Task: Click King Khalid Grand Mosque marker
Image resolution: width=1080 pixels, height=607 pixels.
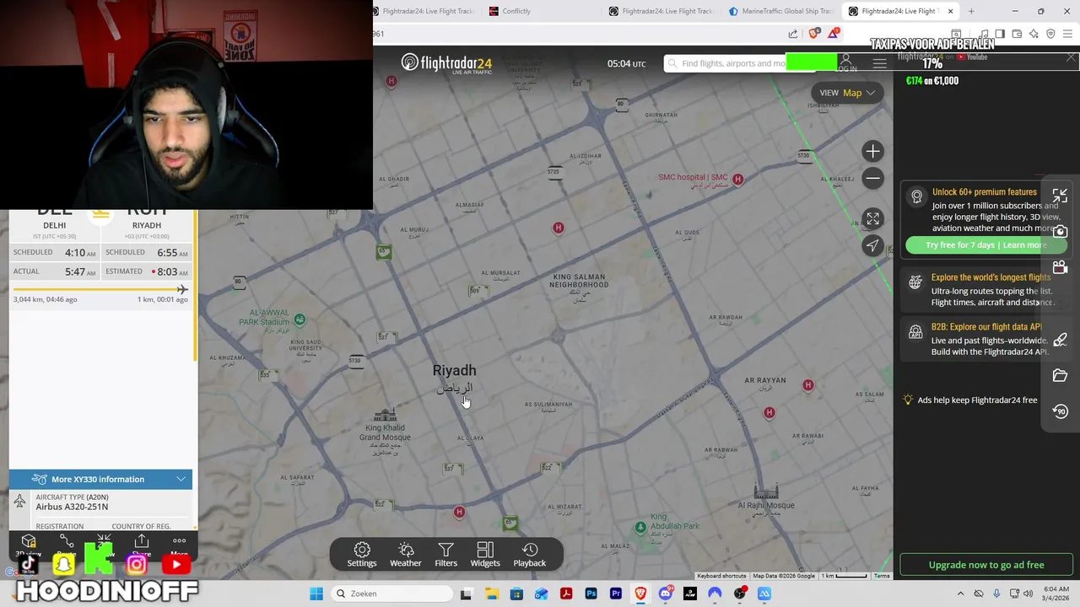Action: 385,415
